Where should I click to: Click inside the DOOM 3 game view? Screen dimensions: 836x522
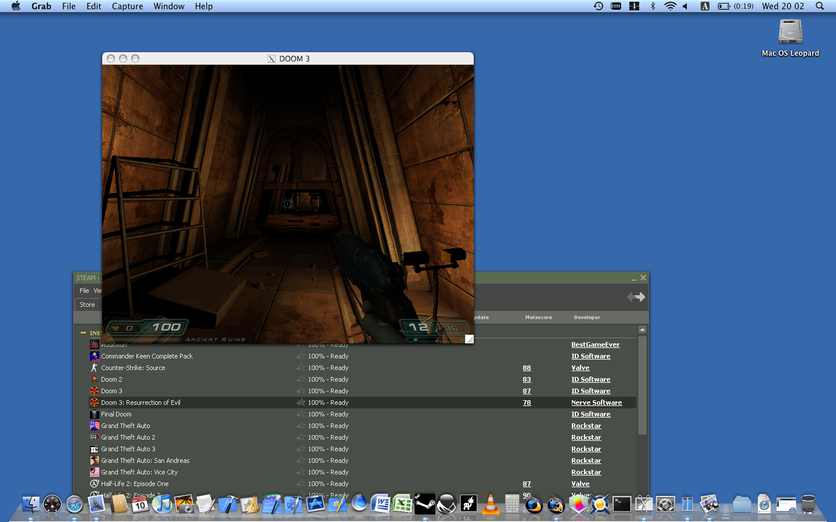click(x=287, y=204)
